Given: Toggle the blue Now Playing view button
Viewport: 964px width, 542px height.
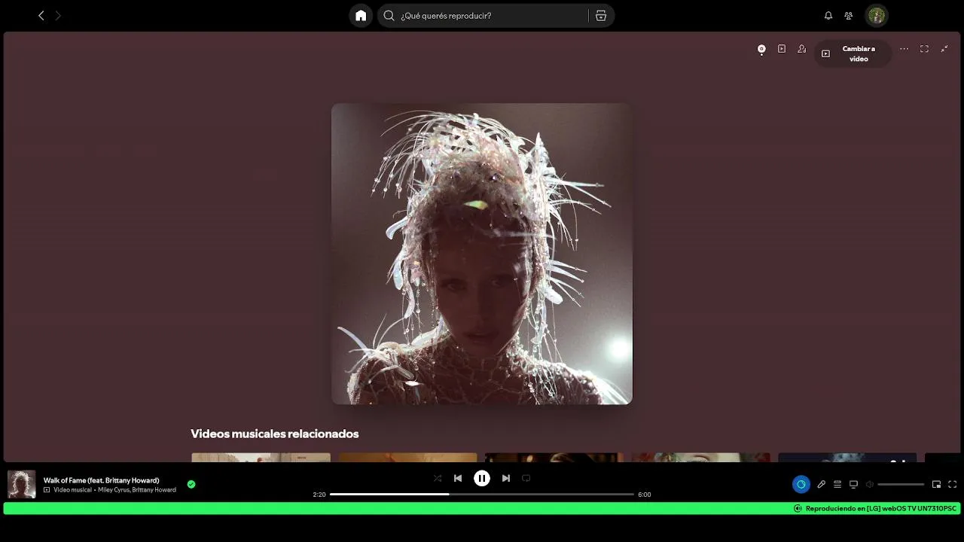Looking at the screenshot, I should [x=801, y=484].
